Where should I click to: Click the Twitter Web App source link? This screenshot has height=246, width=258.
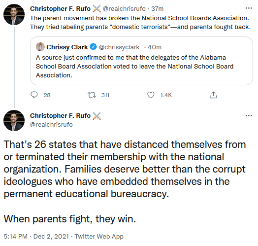pyautogui.click(x=99, y=237)
